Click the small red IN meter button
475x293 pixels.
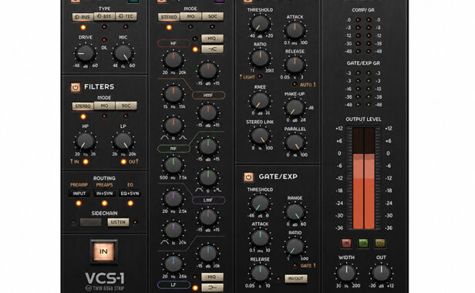coord(346,243)
